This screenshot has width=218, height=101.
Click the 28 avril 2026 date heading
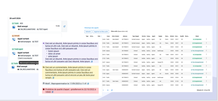15,18
